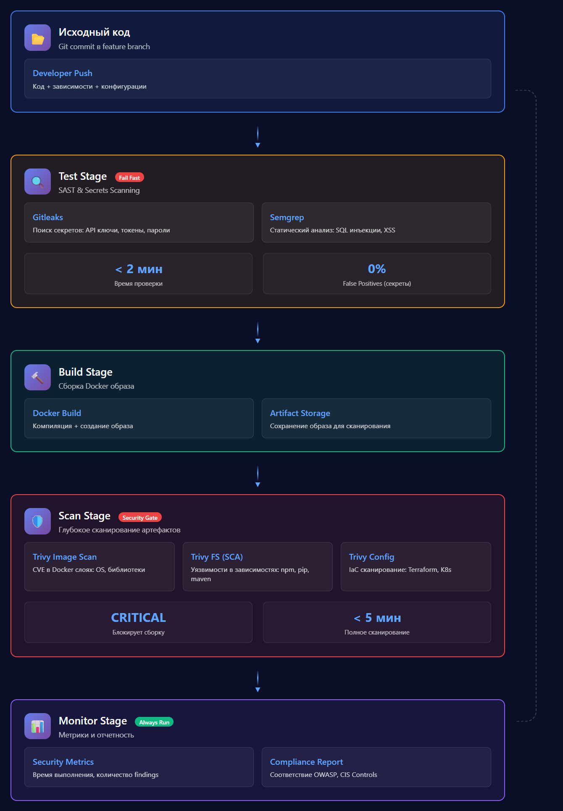563x811 pixels.
Task: Click 'Статический анализ: SQL инъекции, XSS' text
Action: pos(332,230)
